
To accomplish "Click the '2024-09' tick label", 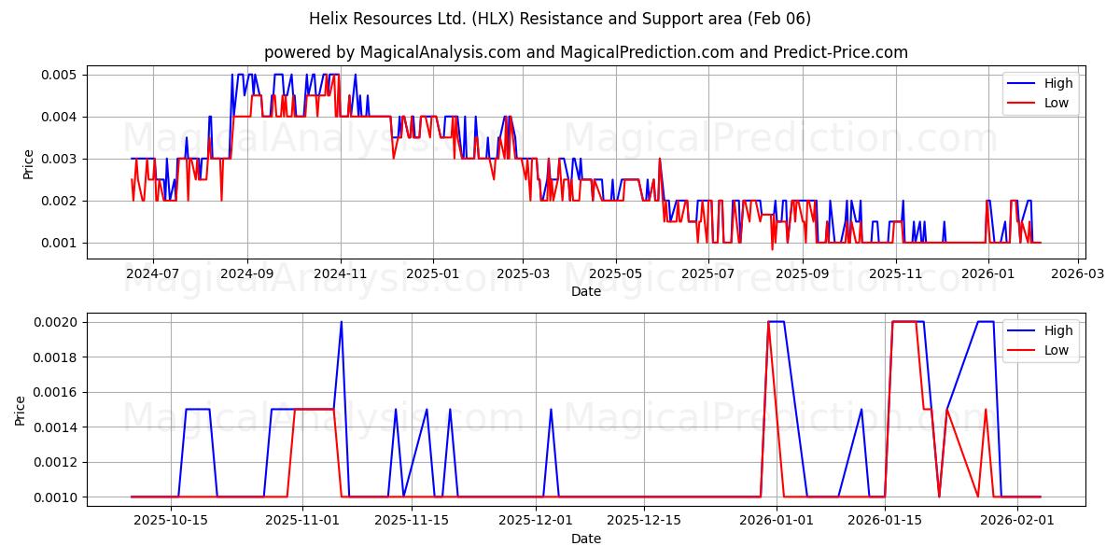I will pos(247,274).
